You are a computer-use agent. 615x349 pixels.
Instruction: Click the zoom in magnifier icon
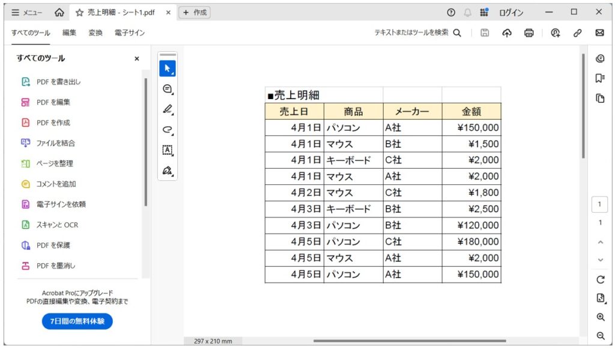[x=600, y=317]
